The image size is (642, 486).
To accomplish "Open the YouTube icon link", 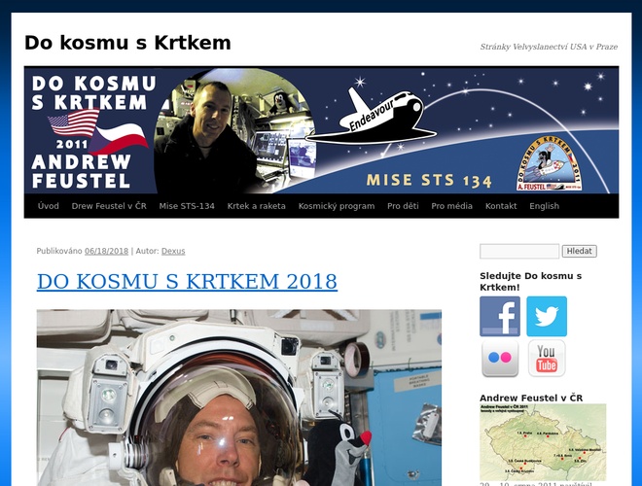I will pyautogui.click(x=547, y=359).
